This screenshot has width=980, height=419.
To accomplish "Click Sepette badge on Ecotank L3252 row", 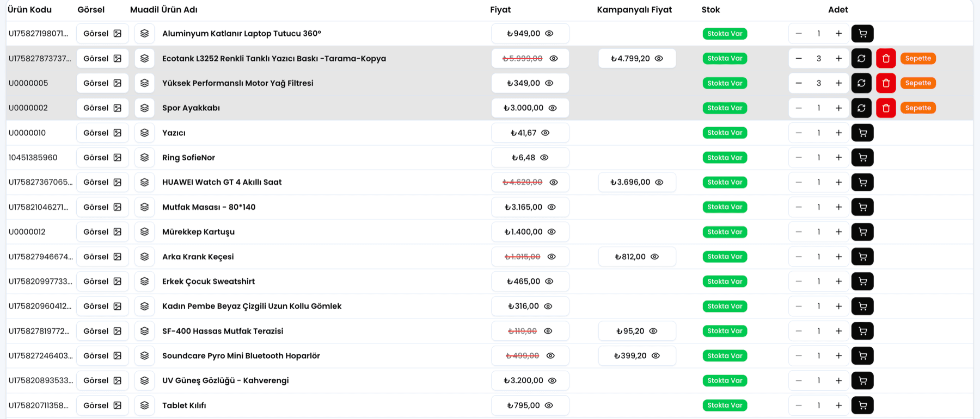I will tap(918, 59).
